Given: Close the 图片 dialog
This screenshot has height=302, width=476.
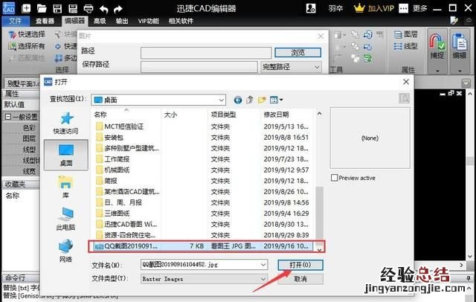Looking at the screenshot, I should click(x=321, y=36).
